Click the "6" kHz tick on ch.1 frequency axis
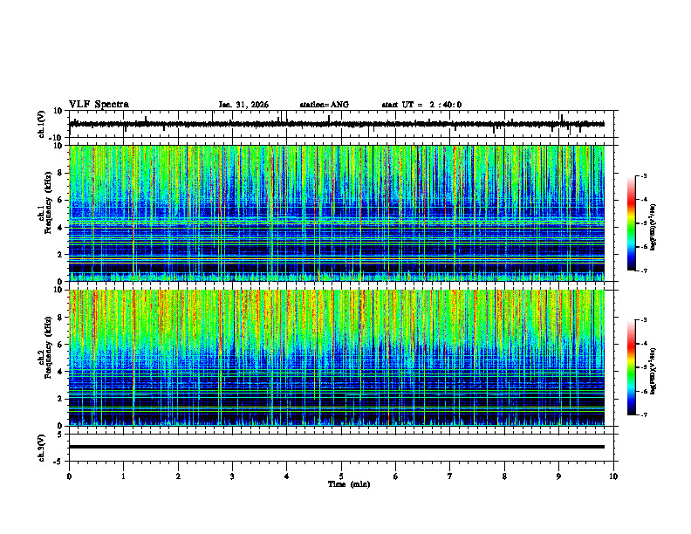 click(x=61, y=200)
